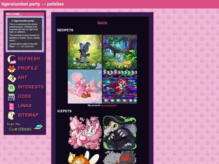Image resolution: width=219 pixels, height=164 pixels.
Task: Click the ICEPETS section heading
Action: [x=64, y=111]
